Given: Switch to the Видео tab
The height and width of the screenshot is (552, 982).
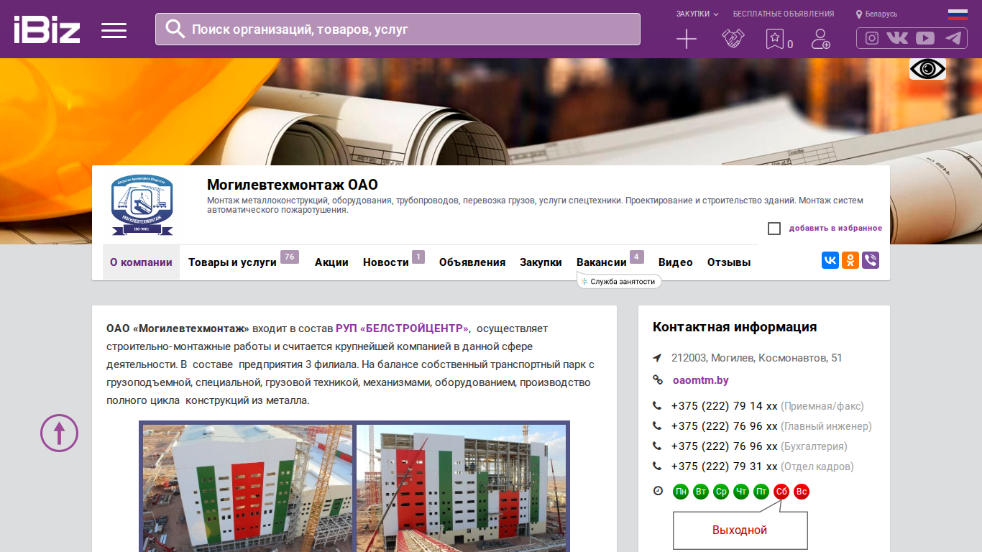Looking at the screenshot, I should 676,262.
